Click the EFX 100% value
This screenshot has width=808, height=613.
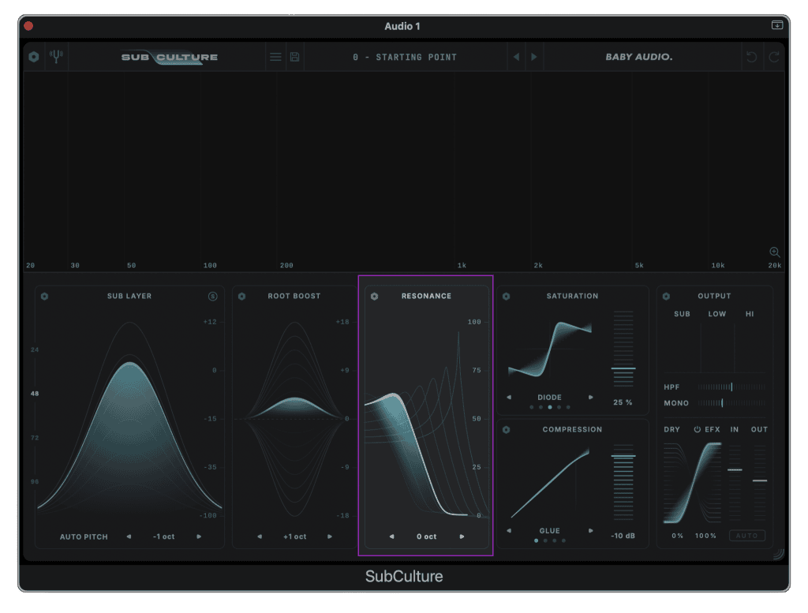coord(705,536)
